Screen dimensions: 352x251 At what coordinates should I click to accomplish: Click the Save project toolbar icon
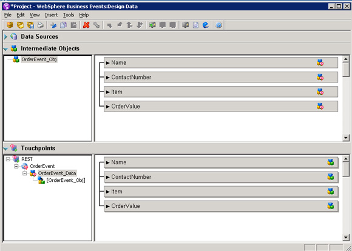tap(30, 25)
